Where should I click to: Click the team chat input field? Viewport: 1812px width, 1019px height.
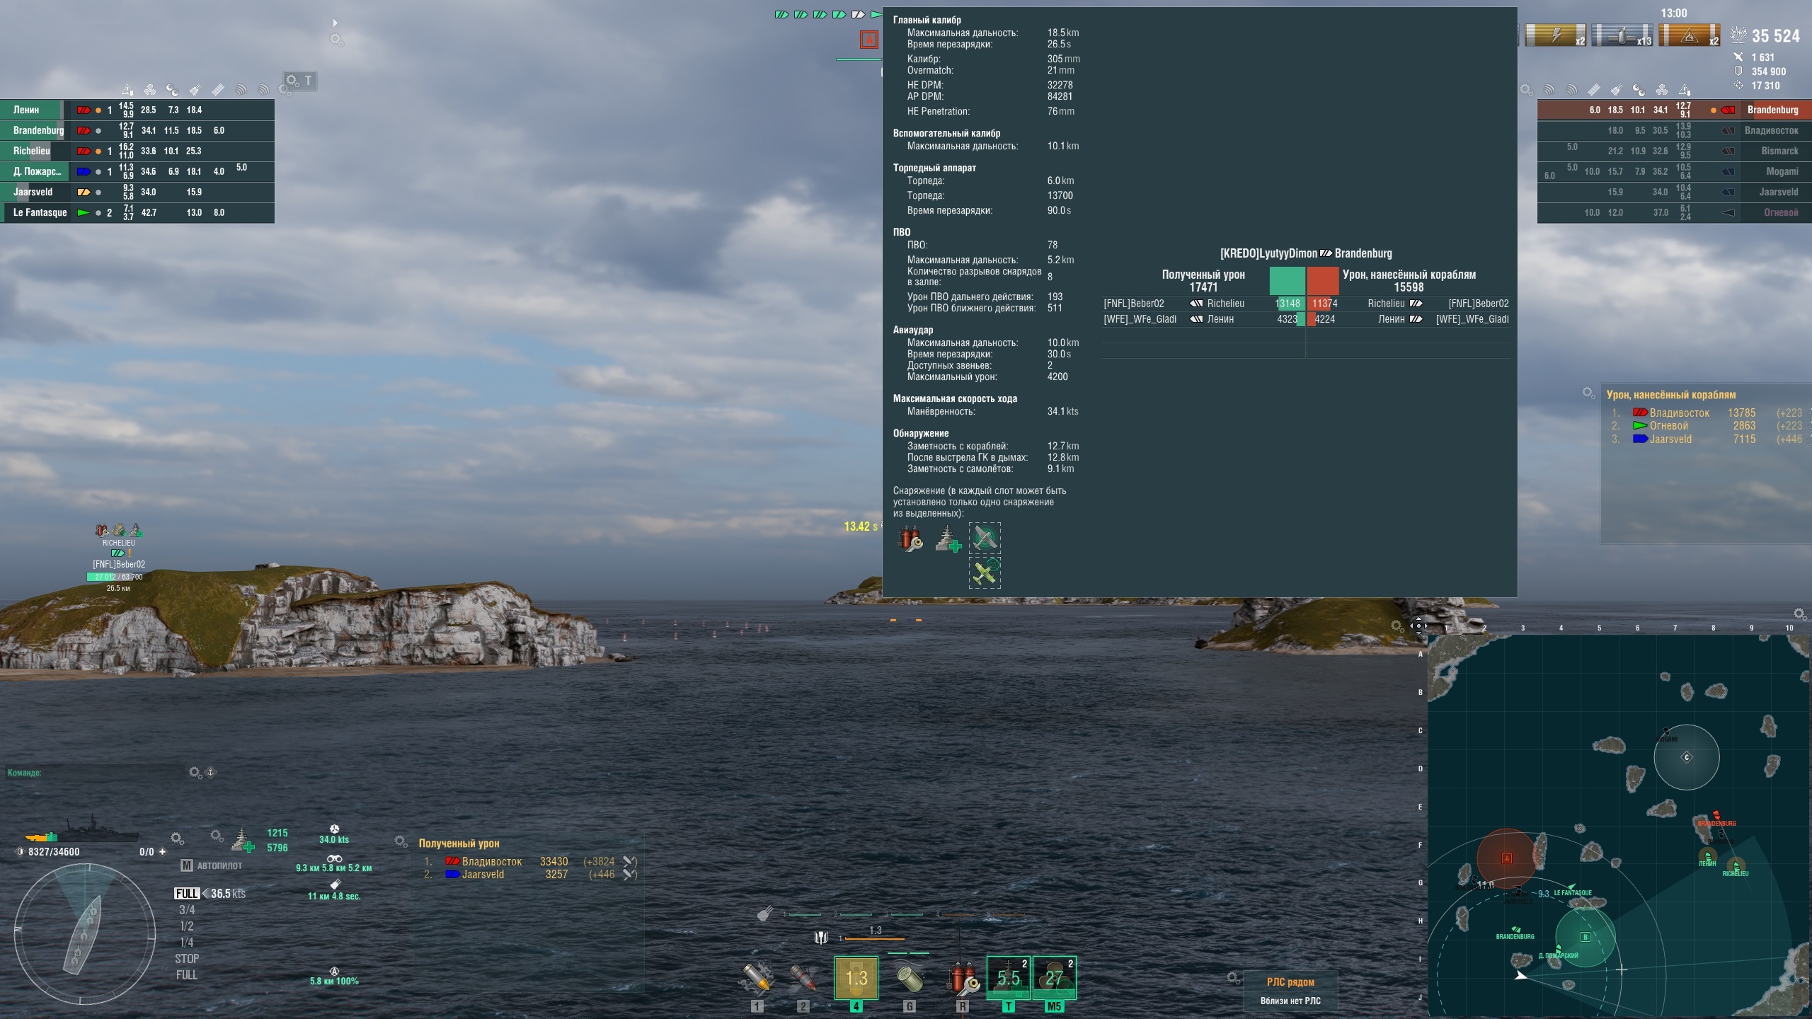pos(96,773)
